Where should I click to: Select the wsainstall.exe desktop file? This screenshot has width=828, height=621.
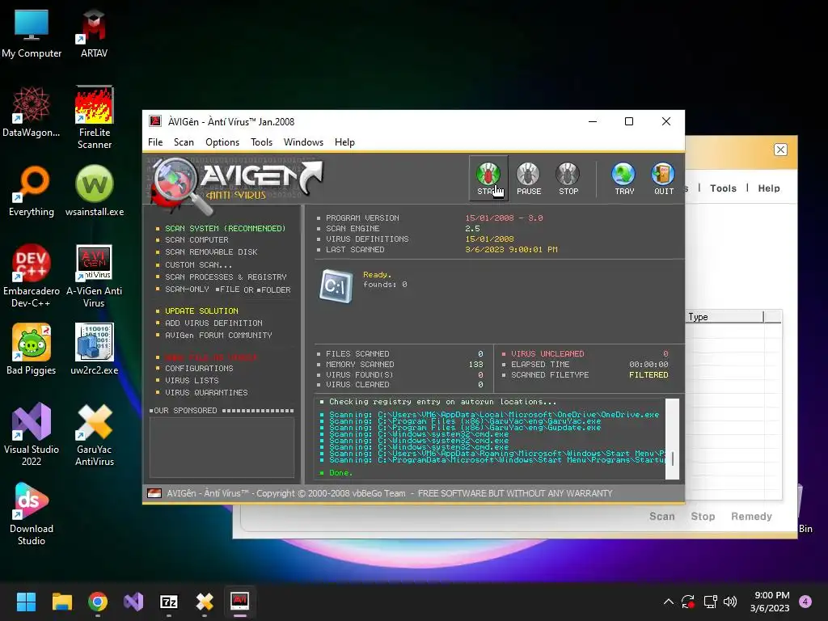point(95,191)
